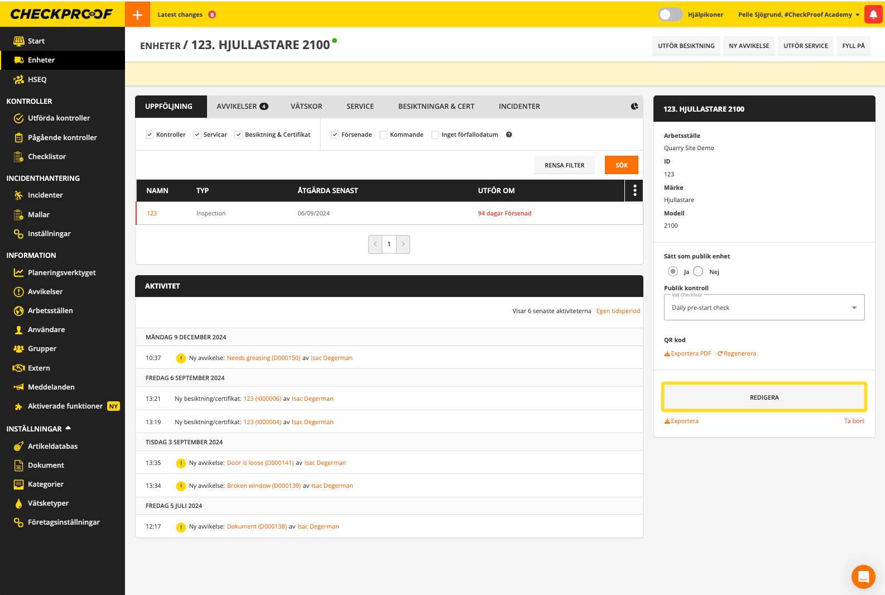
Task: Open the notification bell icon
Action: [x=873, y=15]
